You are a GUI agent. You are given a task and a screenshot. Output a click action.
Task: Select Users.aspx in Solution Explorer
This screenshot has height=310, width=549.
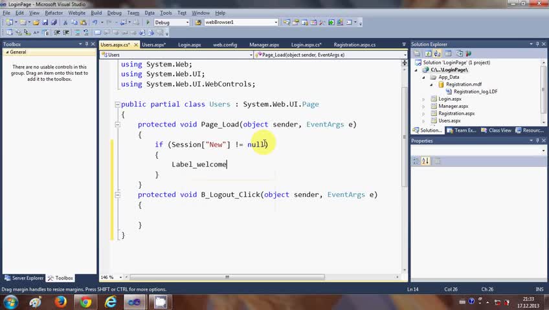pos(449,121)
